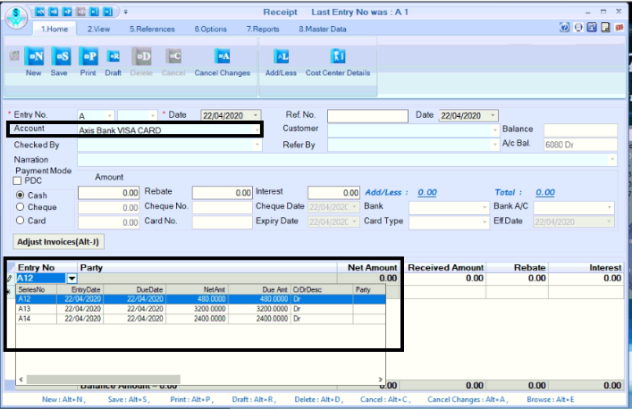Viewport: 632px width, 409px height.
Task: Click the New entry icon
Action: (34, 56)
